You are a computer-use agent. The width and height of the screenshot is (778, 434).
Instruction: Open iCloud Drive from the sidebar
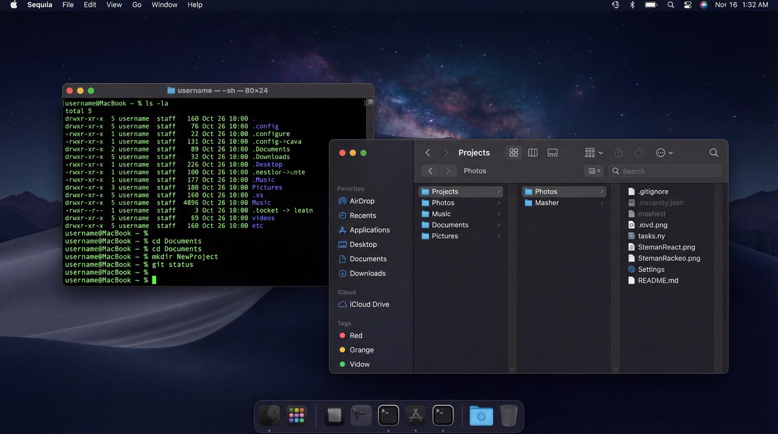click(367, 304)
